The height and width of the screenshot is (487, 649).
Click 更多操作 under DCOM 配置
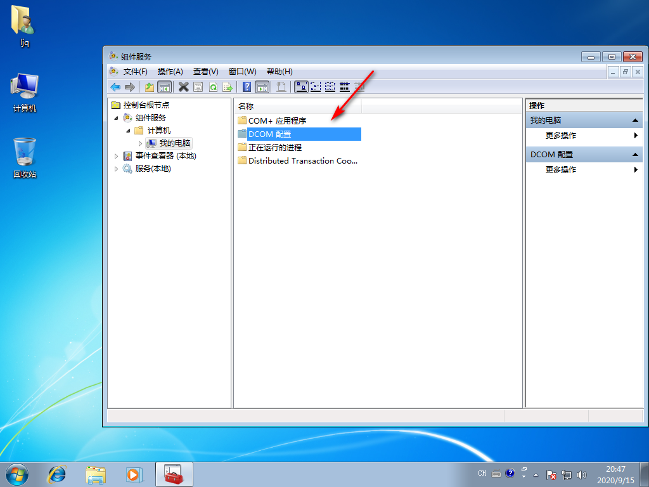pos(561,170)
